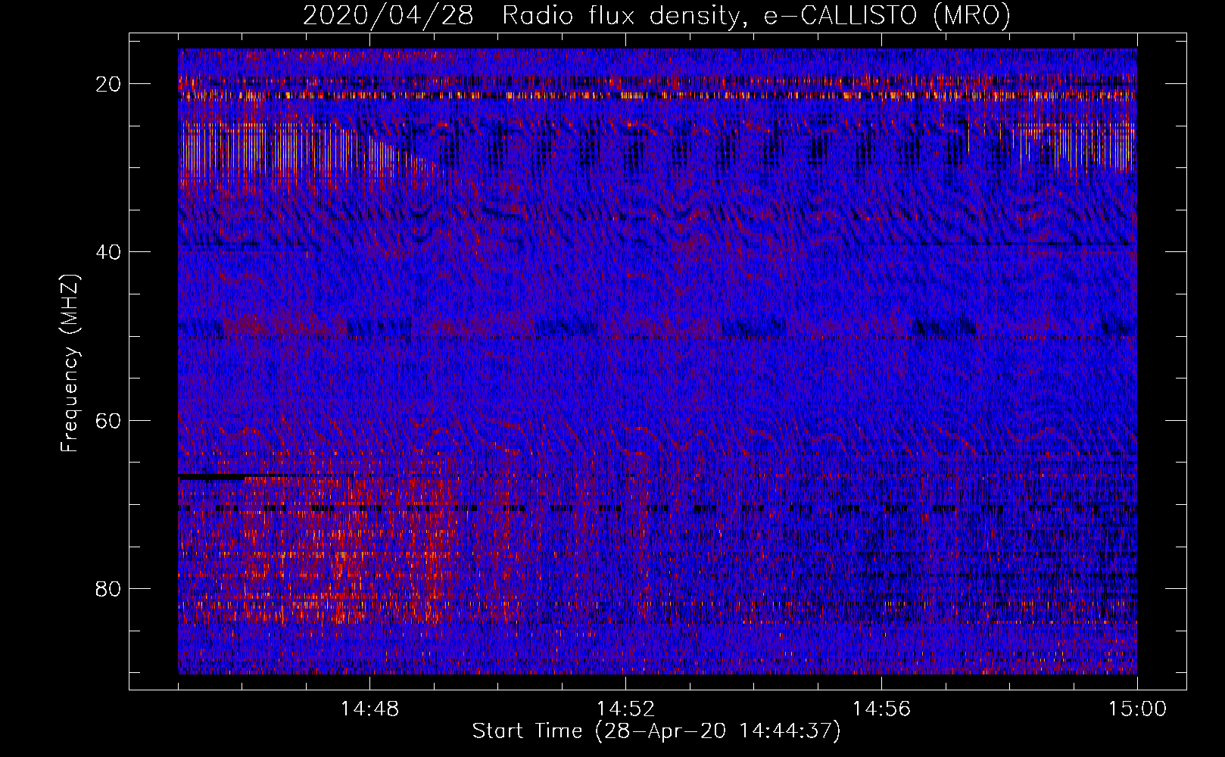The image size is (1225, 757).
Task: Click the '40' frequency tick label
Action: tap(109, 252)
